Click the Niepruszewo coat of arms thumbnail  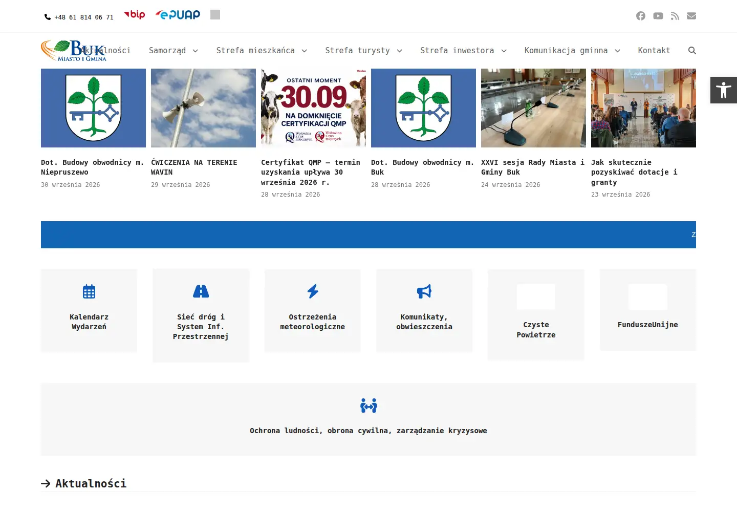pos(93,108)
